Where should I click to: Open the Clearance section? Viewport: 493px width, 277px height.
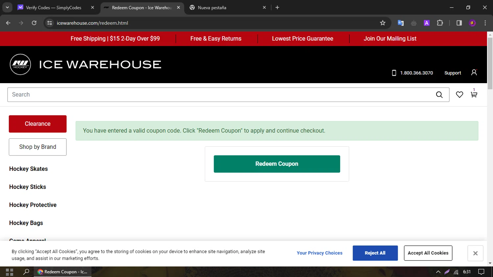(x=37, y=124)
